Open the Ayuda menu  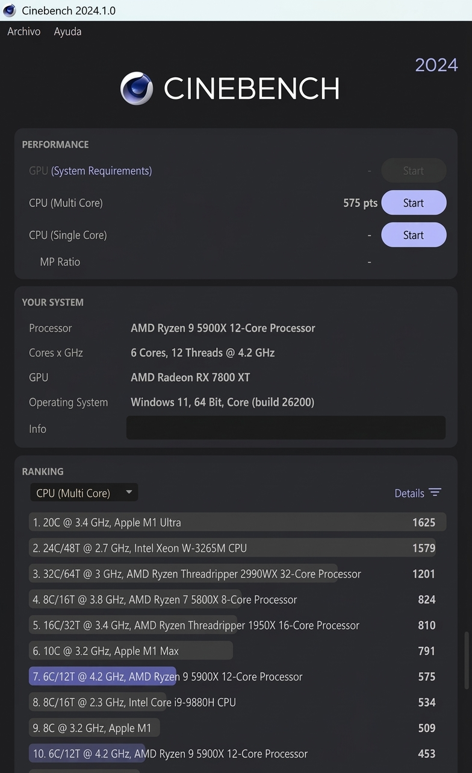click(x=67, y=31)
